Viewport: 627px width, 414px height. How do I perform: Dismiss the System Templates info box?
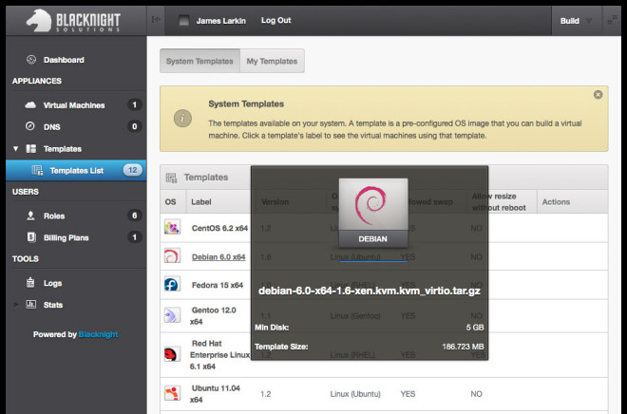click(x=598, y=95)
